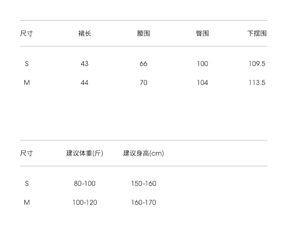Click suggested height 150-160
This screenshot has height=247, width=287.
pos(143,183)
